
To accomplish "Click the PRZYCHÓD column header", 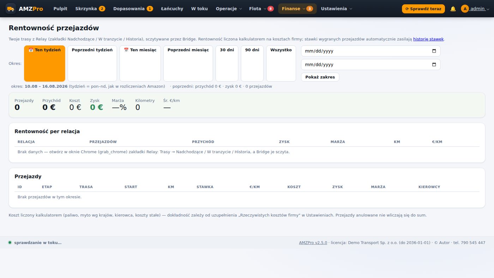I will [x=203, y=142].
